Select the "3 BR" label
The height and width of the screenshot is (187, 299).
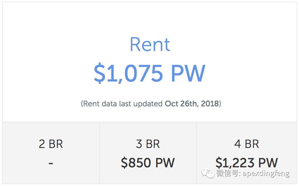coord(148,144)
